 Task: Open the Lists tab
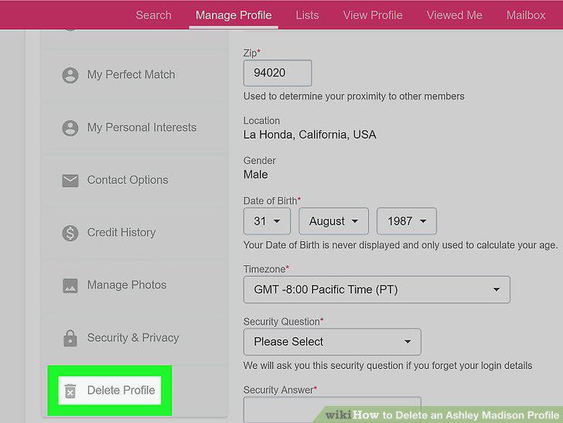[307, 15]
